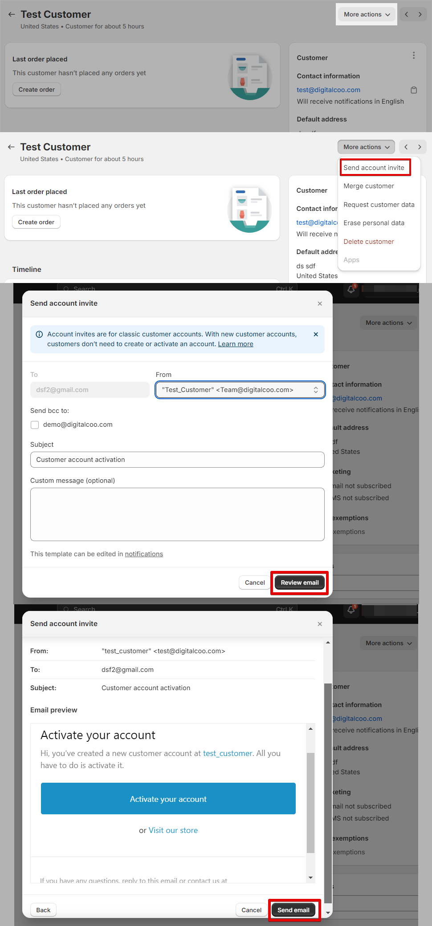Click dialog scrollbar down arrow at bottom

(328, 913)
